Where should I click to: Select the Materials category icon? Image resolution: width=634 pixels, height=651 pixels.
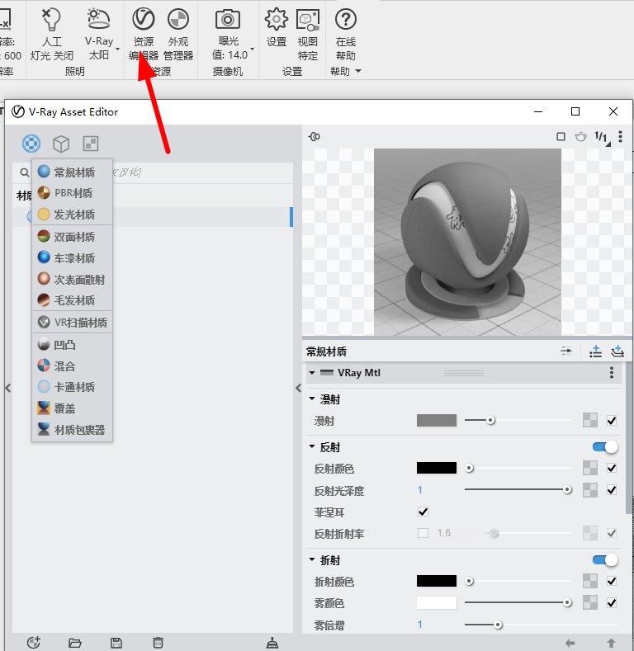31,144
